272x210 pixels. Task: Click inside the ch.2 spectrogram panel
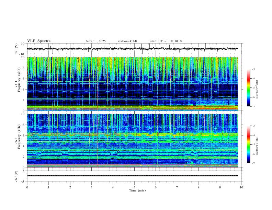[x=132, y=141]
